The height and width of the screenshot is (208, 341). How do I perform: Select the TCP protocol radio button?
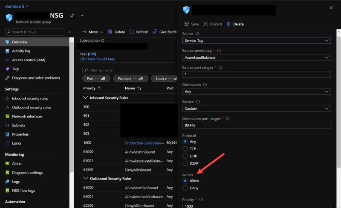pyautogui.click(x=185, y=149)
